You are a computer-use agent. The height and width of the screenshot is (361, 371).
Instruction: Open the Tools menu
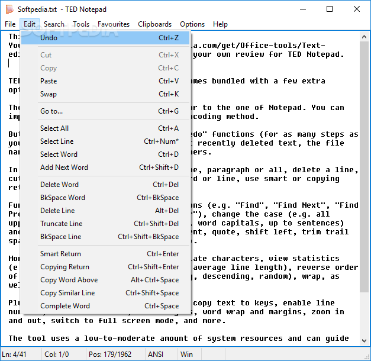point(81,24)
